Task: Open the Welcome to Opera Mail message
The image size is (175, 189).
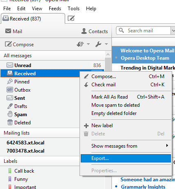Action: tap(143, 54)
